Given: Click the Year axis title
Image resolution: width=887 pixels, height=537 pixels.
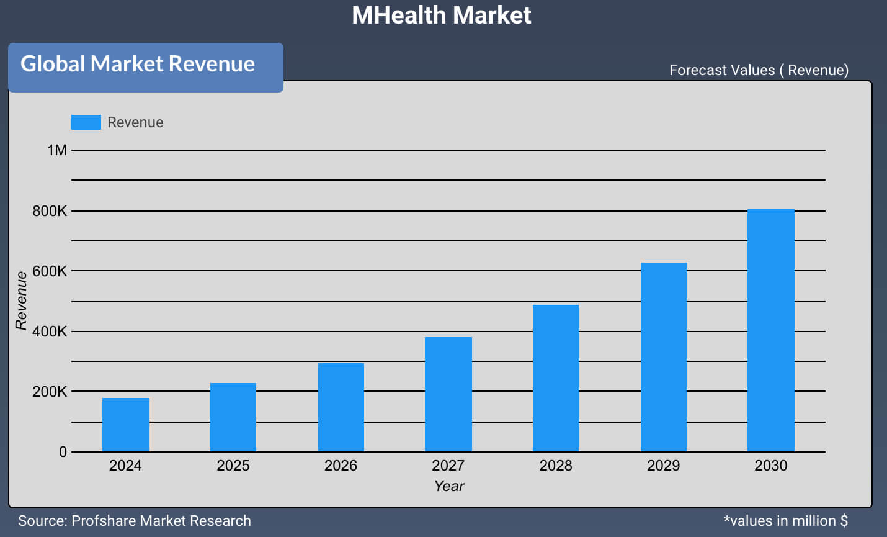Looking at the screenshot, I should click(449, 486).
